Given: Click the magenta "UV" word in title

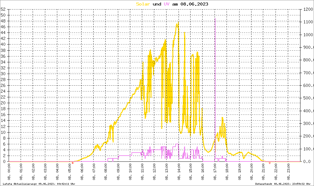Looking at the screenshot, I should point(166,4).
